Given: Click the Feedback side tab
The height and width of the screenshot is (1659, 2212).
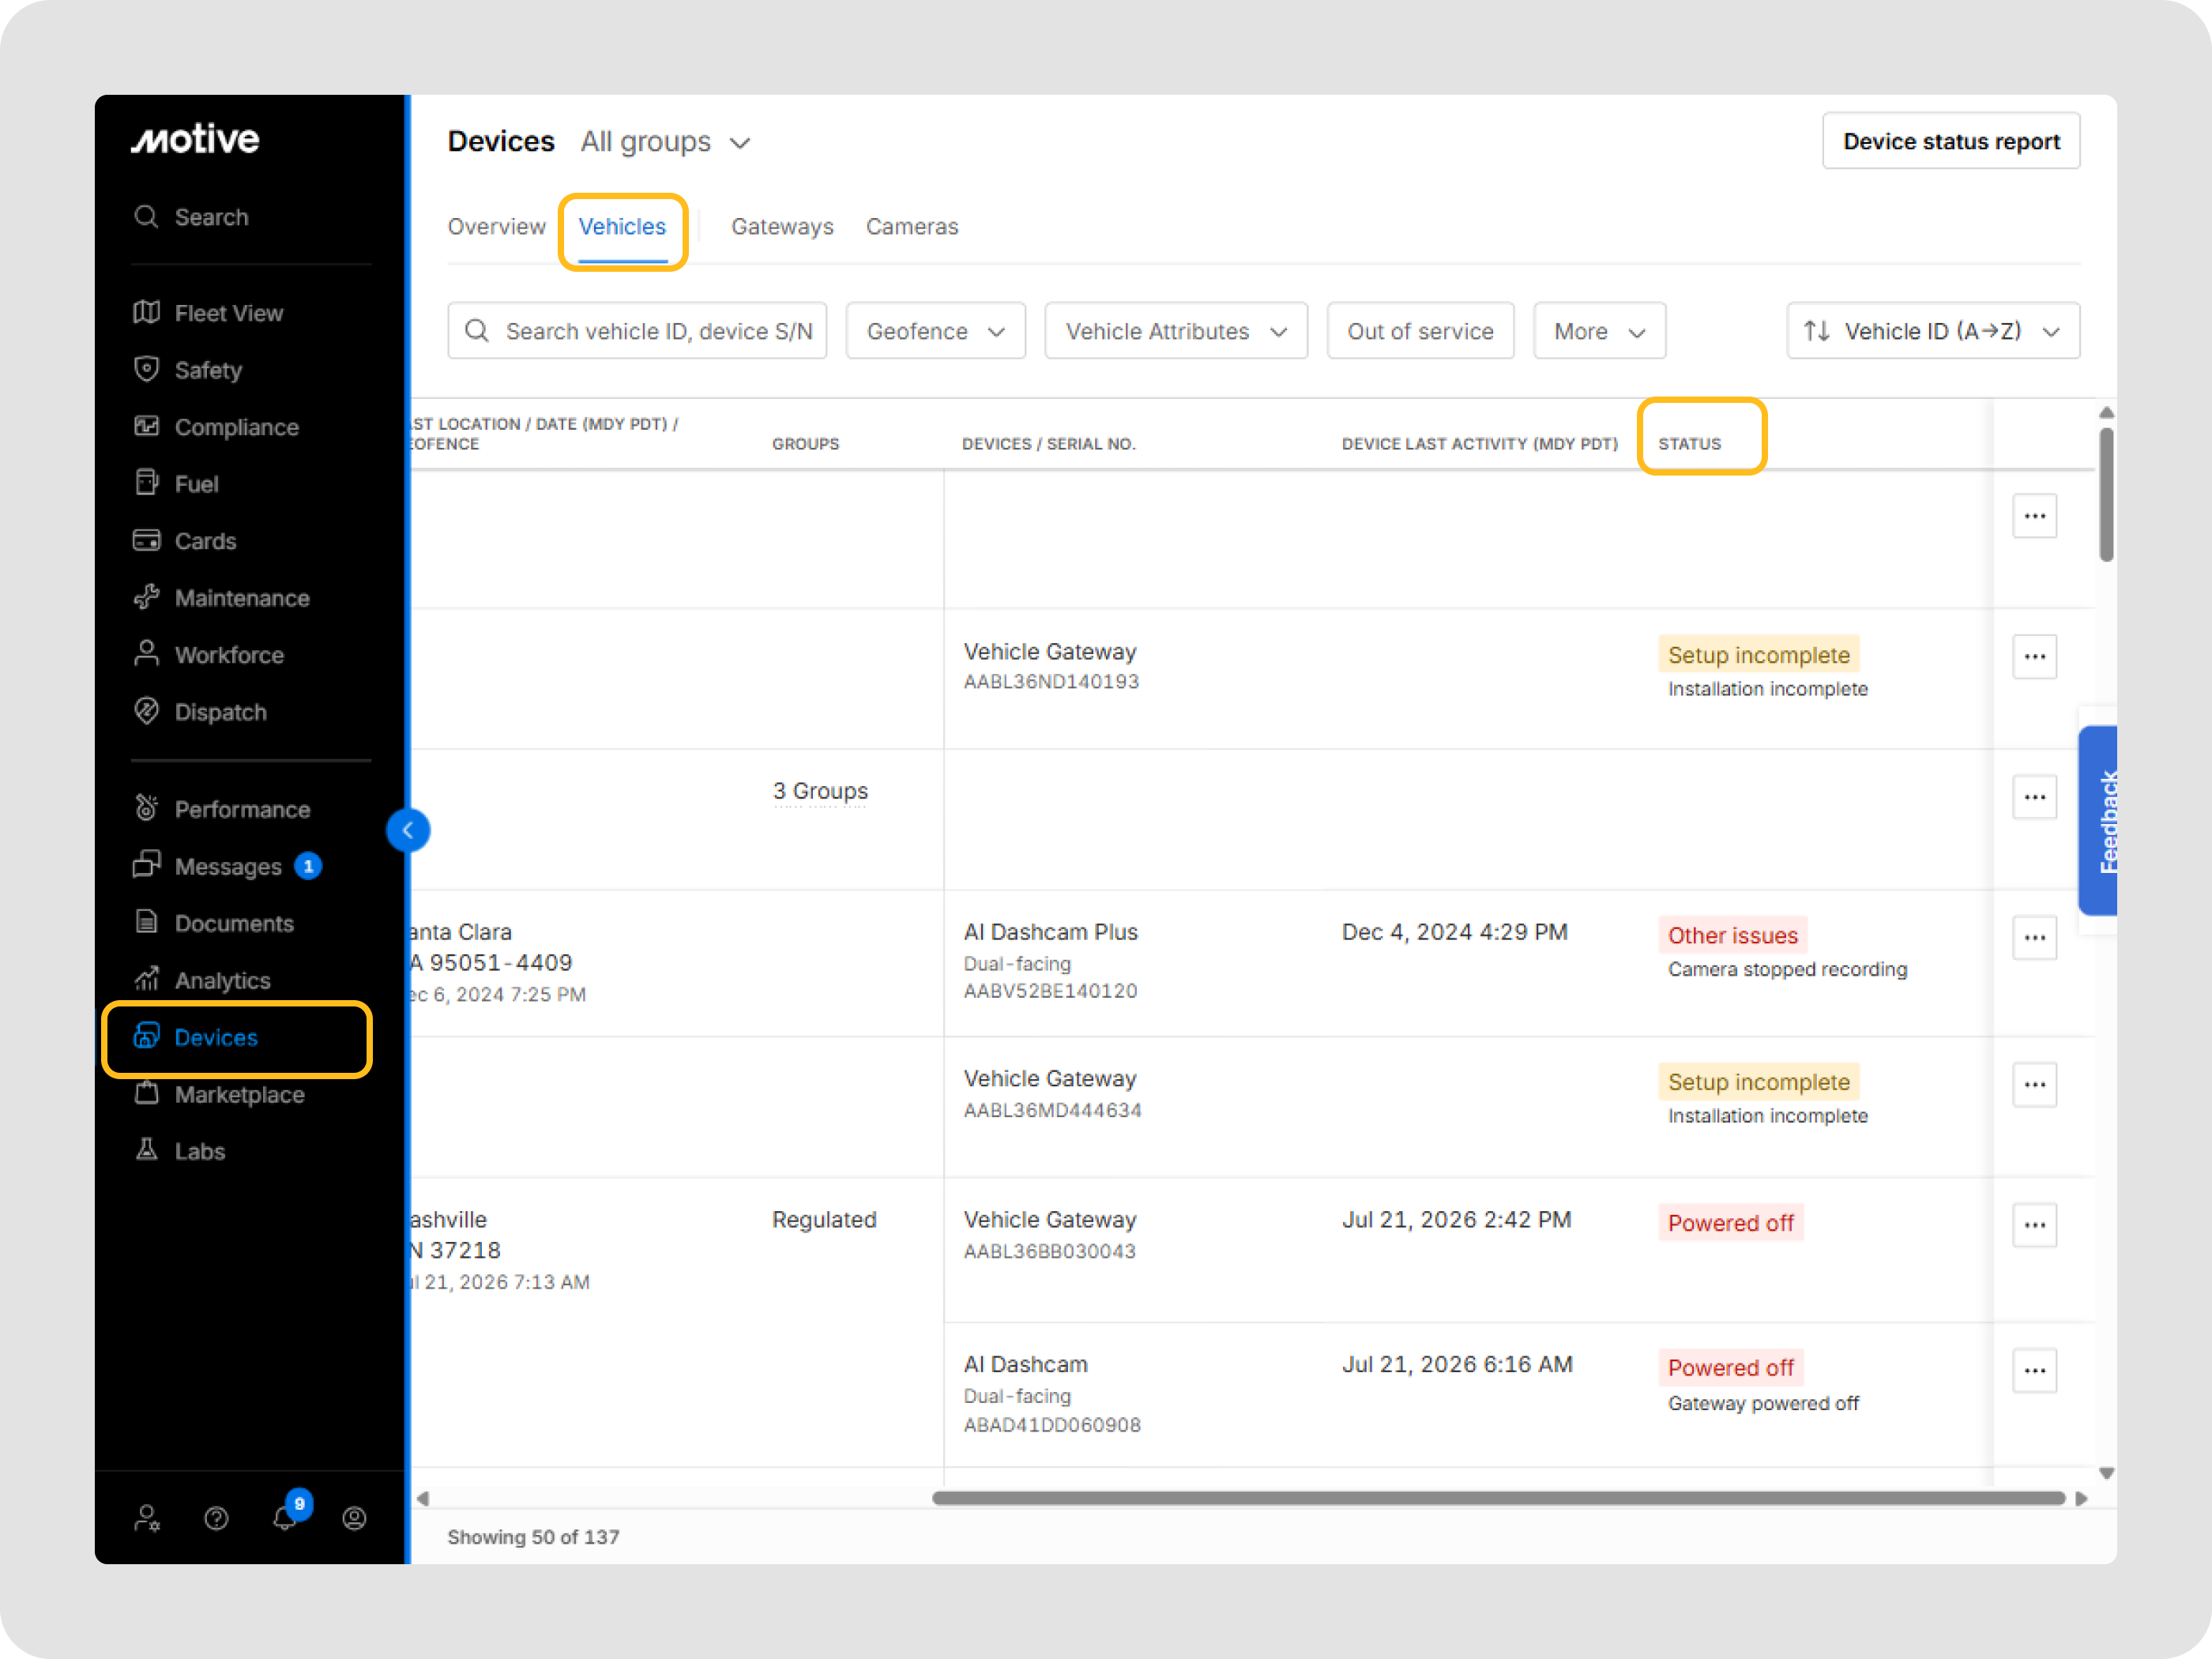Looking at the screenshot, I should pos(2097,821).
